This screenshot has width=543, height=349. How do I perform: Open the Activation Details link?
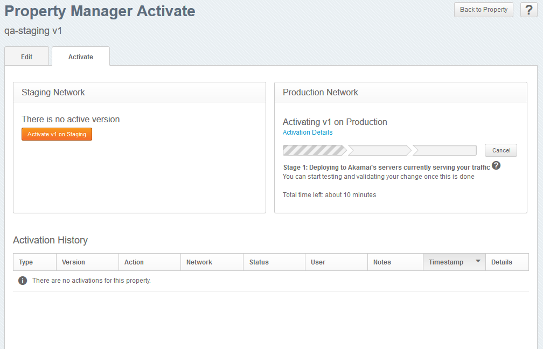coord(308,132)
